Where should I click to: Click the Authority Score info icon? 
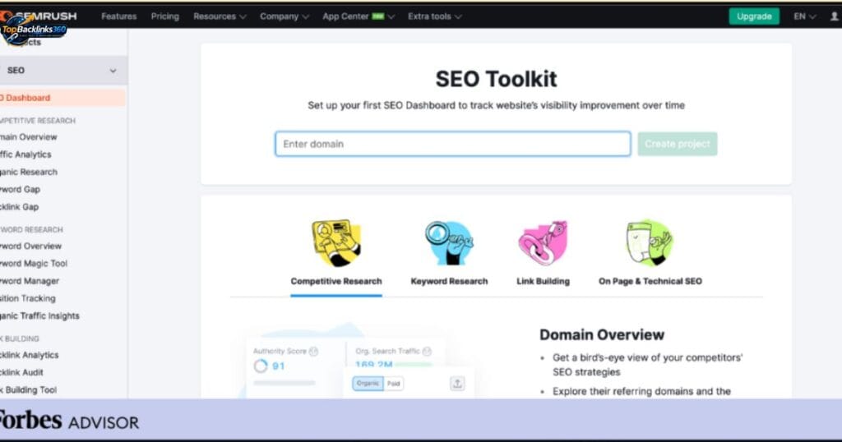pos(313,352)
